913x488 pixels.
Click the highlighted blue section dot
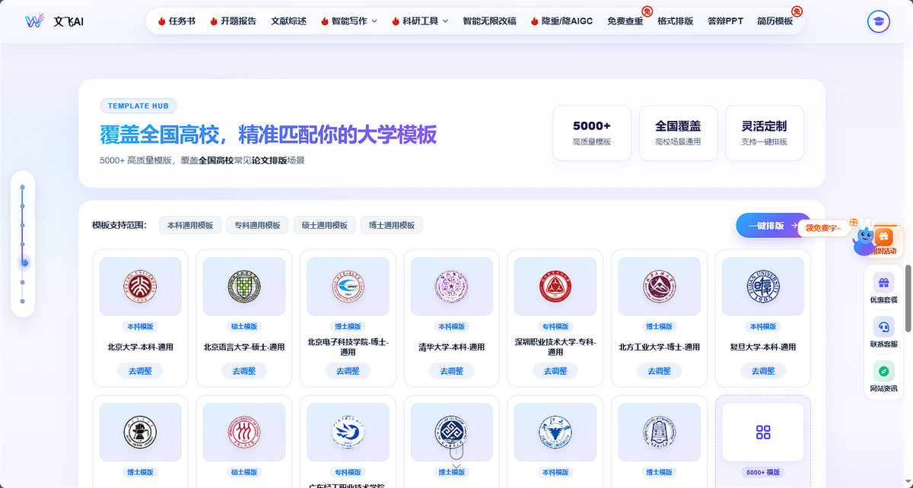[x=24, y=263]
